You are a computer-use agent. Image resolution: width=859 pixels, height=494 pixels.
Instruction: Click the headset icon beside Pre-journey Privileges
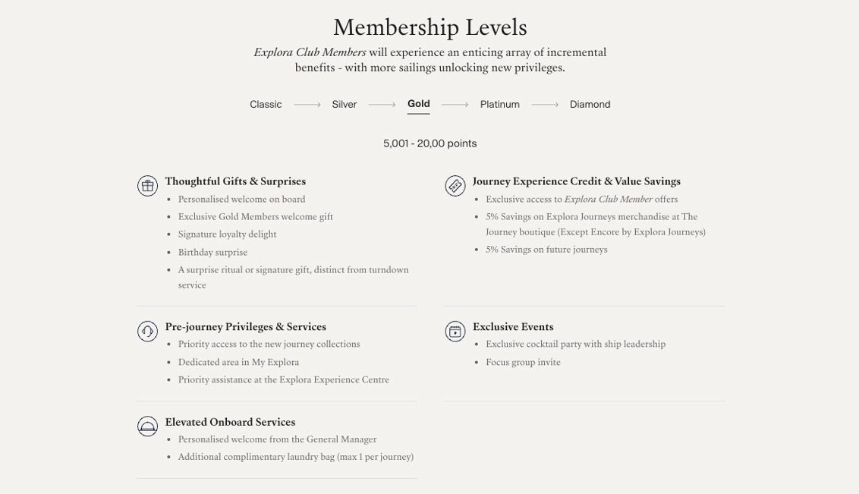pyautogui.click(x=147, y=332)
